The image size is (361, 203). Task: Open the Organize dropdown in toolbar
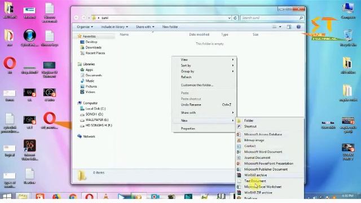[85, 27]
